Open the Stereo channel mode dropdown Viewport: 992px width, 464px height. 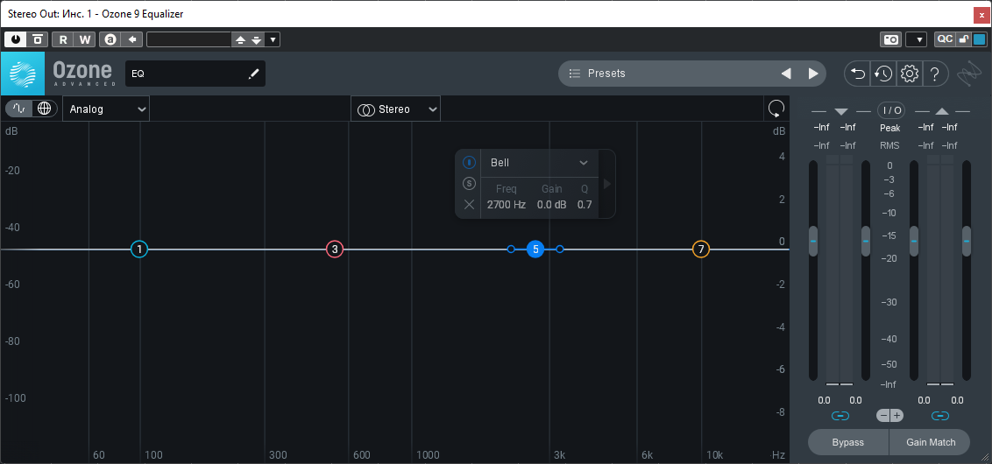click(x=395, y=109)
